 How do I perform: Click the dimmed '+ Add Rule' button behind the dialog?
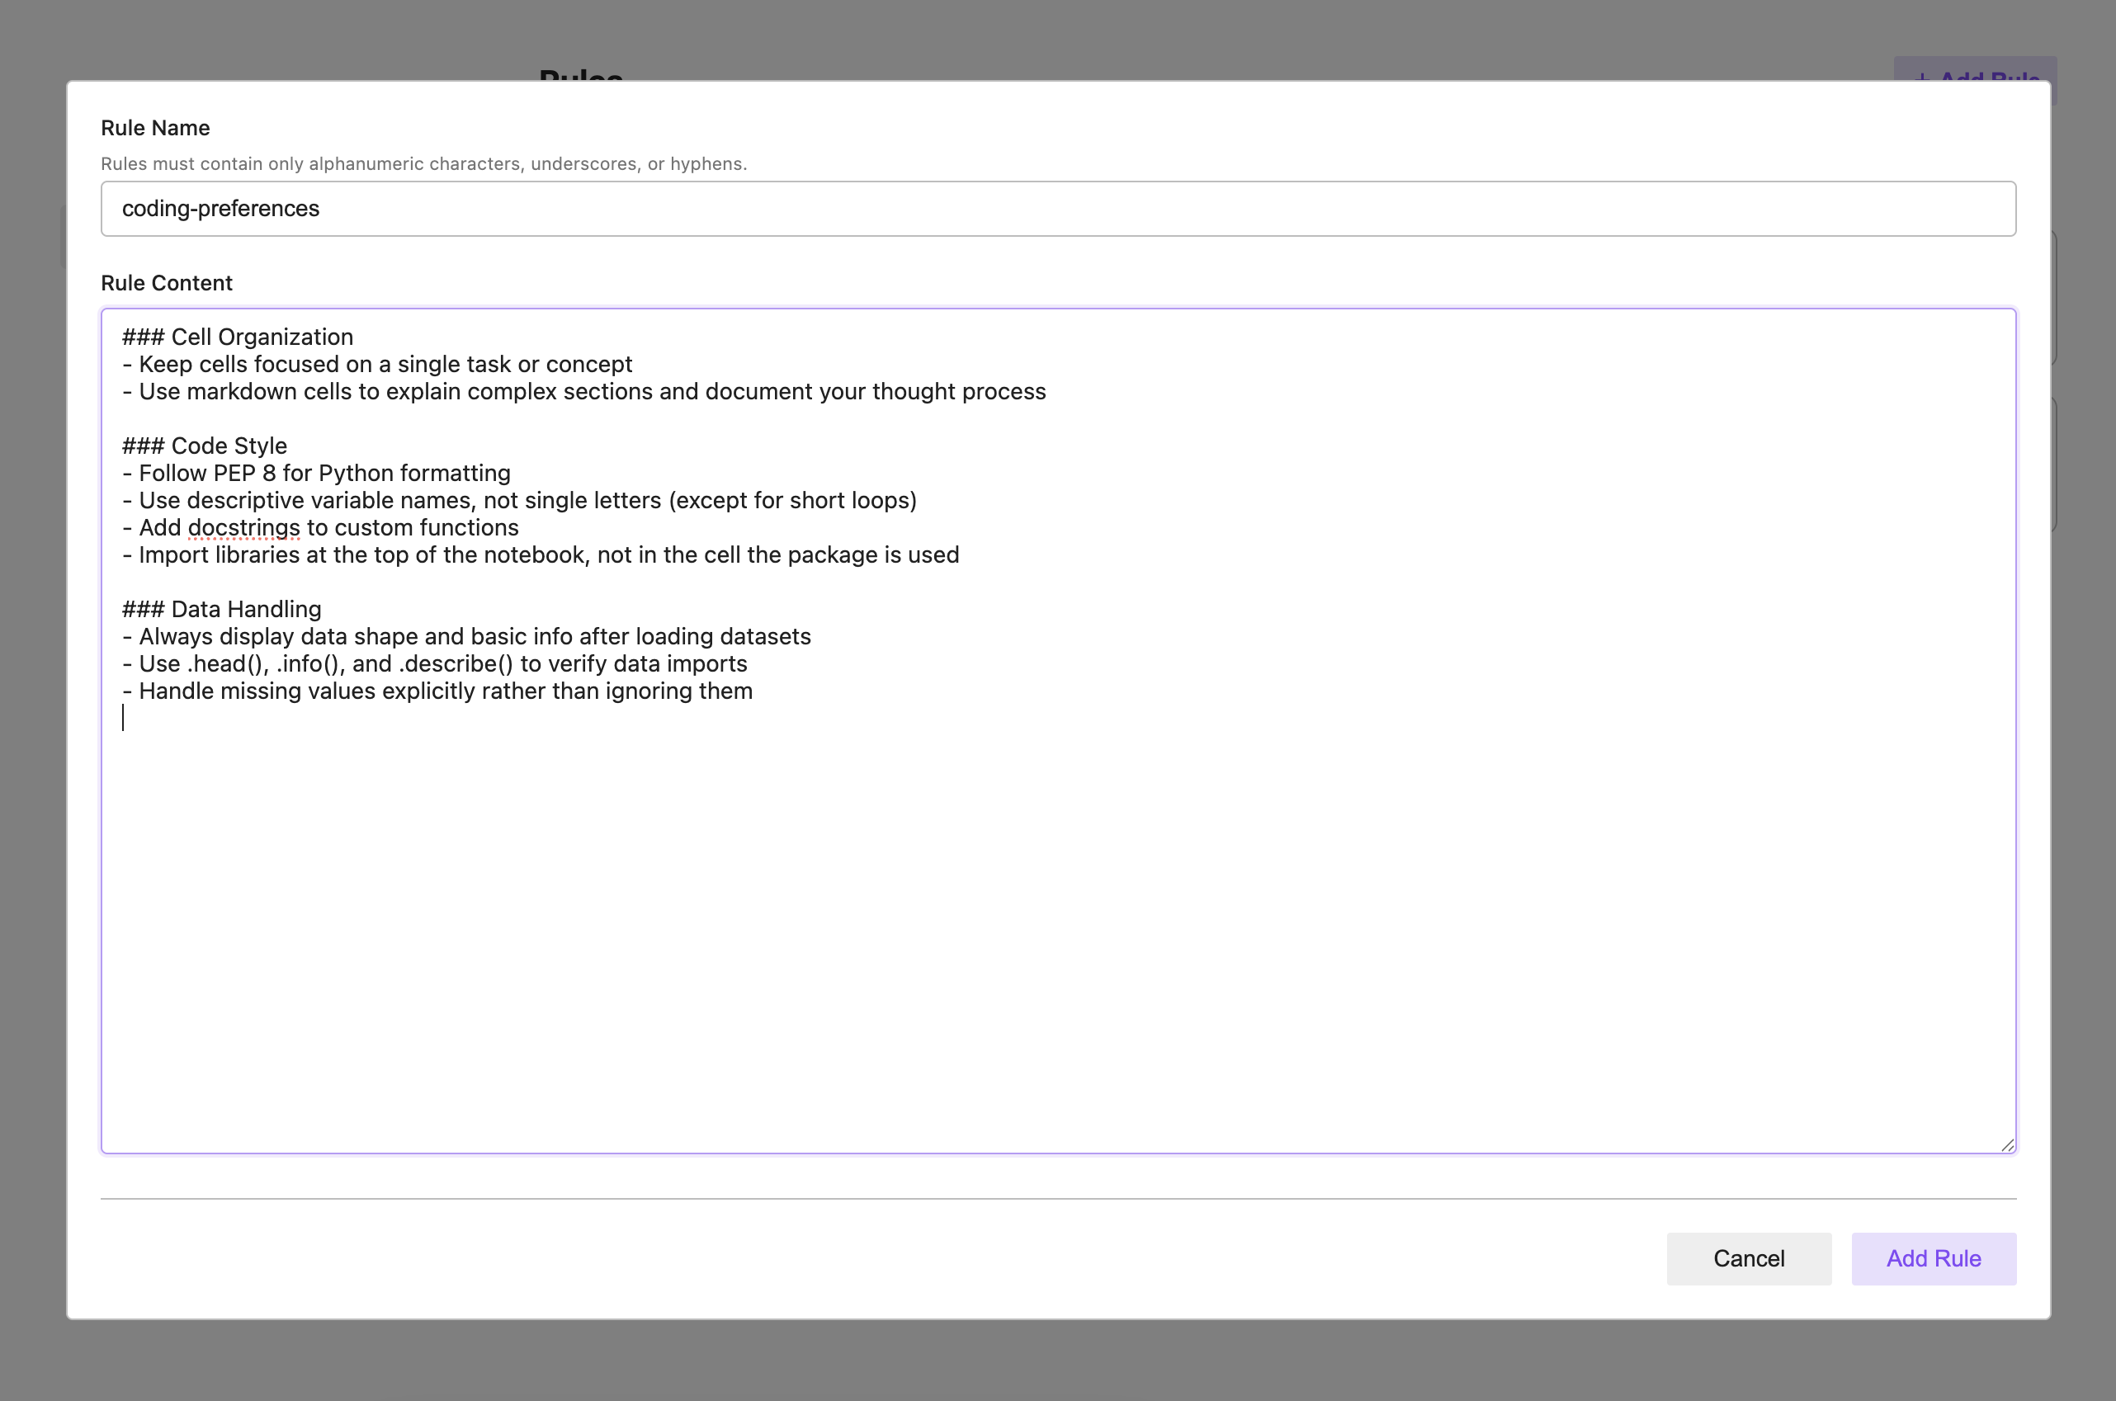1975,69
